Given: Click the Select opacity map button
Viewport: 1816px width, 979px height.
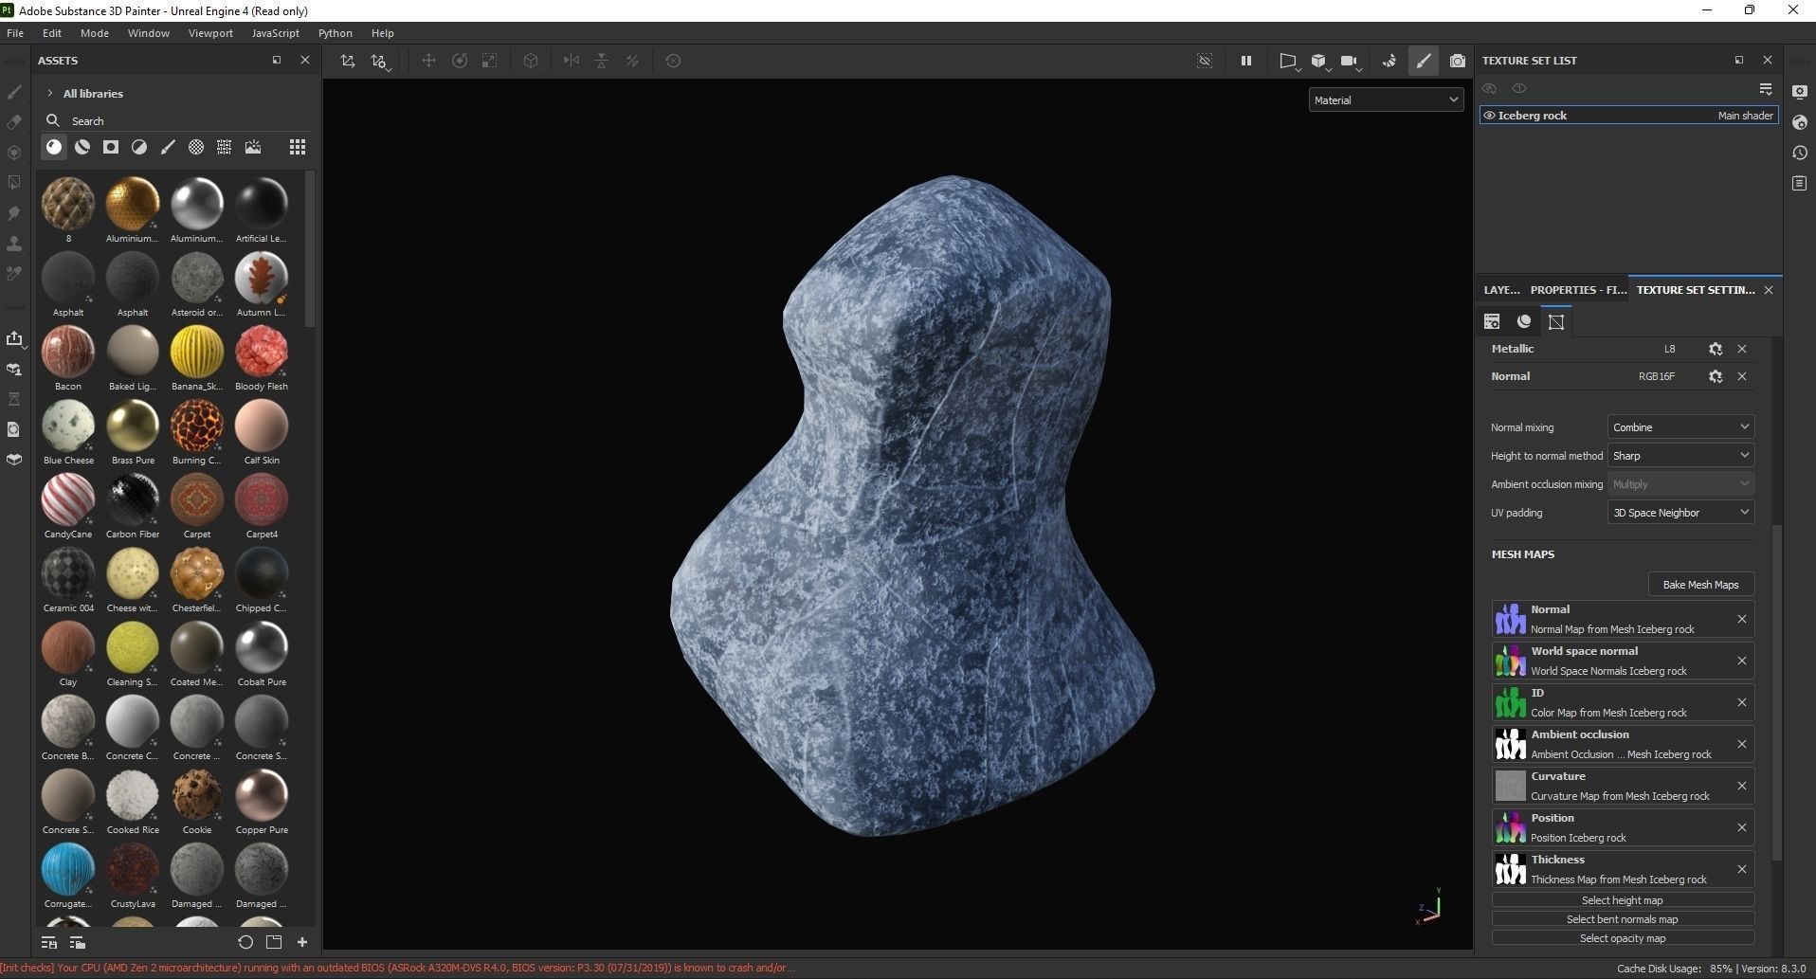Looking at the screenshot, I should click(x=1623, y=938).
